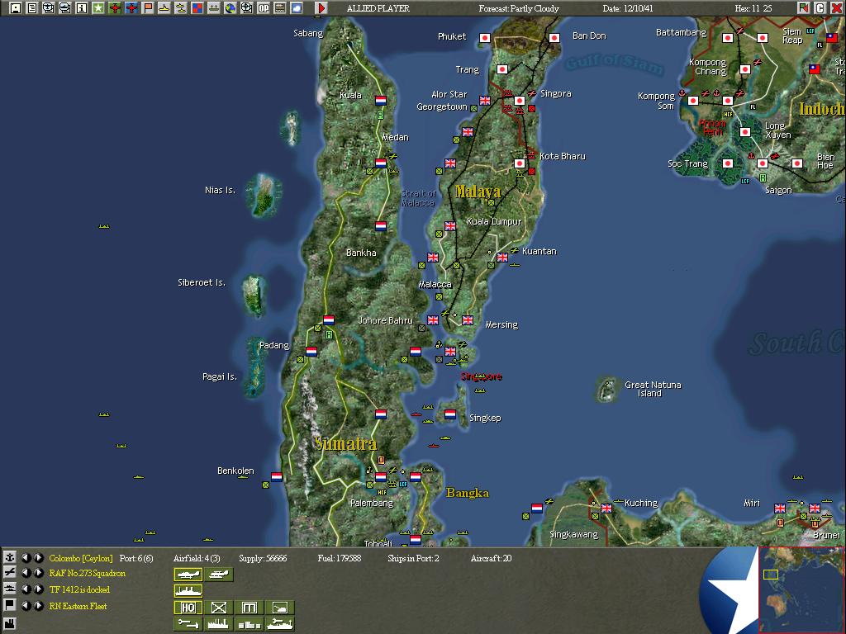Toggle the engineer unit symbol button
Viewport: 846px width, 634px height.
point(250,608)
